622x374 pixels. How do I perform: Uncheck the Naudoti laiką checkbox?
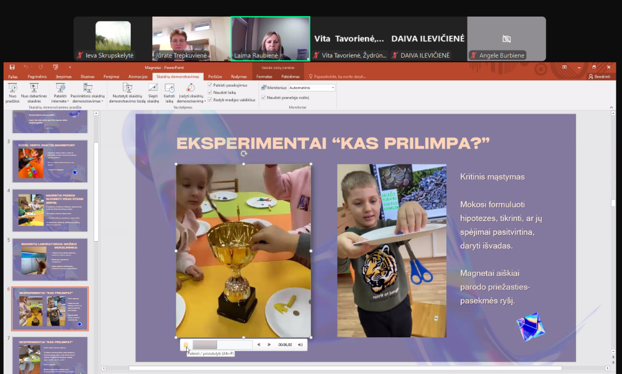click(210, 92)
